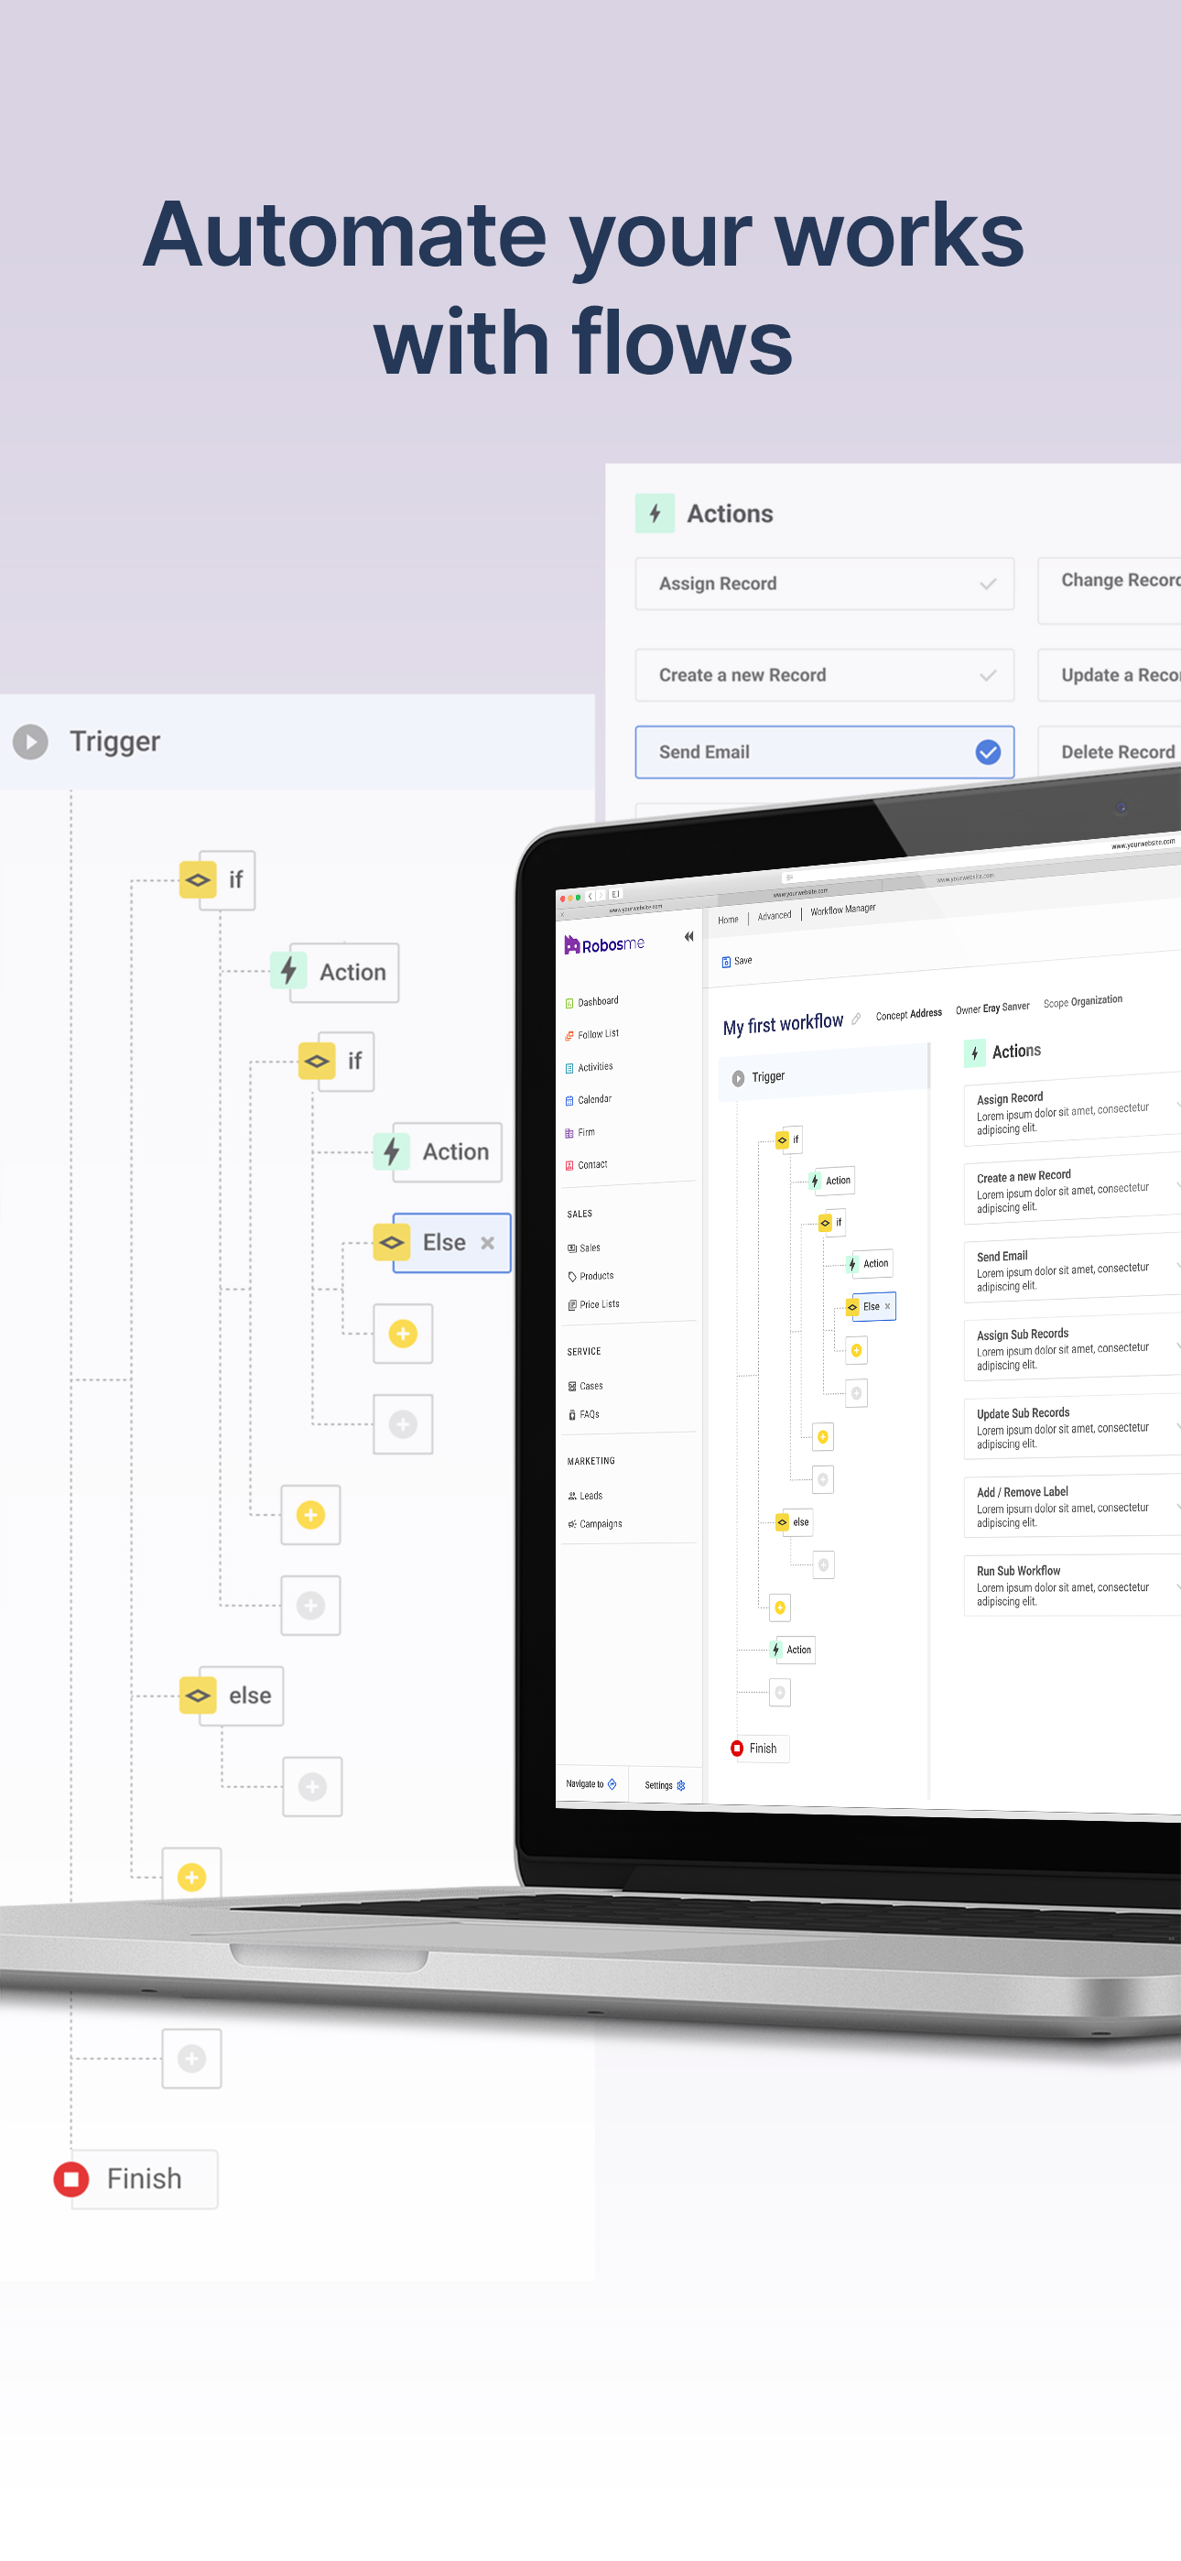The height and width of the screenshot is (2561, 1181).
Task: Click 'Organization' scope value on the laptop
Action: click(1097, 1000)
